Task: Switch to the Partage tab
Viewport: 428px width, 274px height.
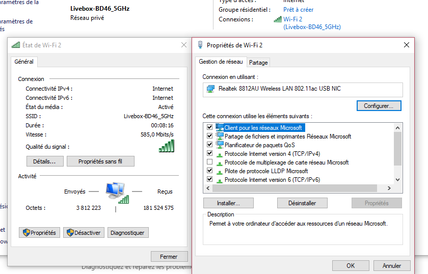Action: pos(258,63)
